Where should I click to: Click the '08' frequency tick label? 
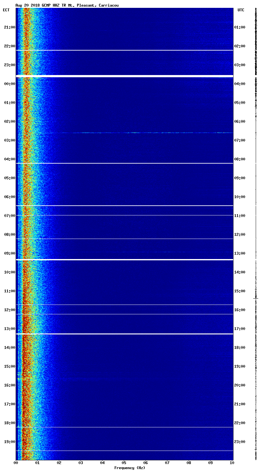(x=189, y=463)
